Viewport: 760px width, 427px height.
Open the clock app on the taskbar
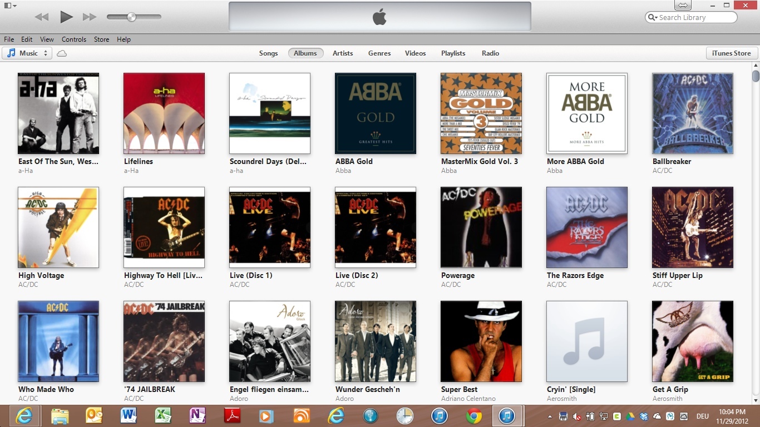point(405,416)
